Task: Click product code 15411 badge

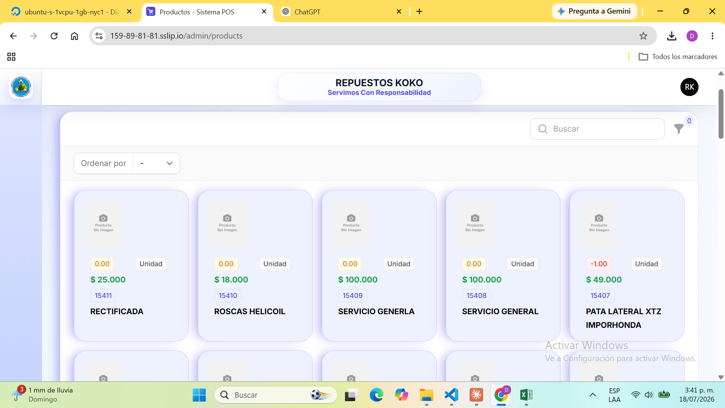Action: (x=103, y=296)
